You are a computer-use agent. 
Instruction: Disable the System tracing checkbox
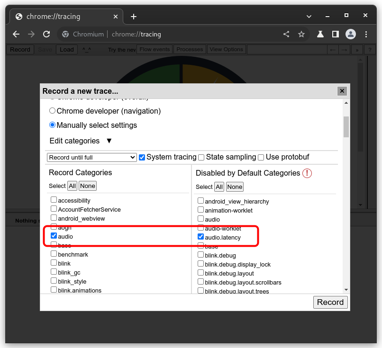[x=142, y=158]
